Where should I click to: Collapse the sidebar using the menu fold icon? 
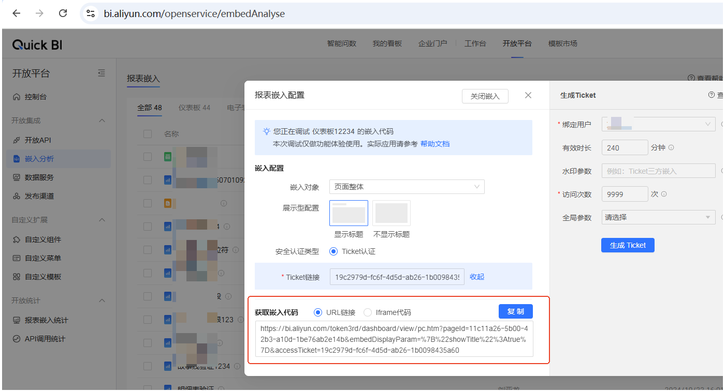tap(102, 73)
